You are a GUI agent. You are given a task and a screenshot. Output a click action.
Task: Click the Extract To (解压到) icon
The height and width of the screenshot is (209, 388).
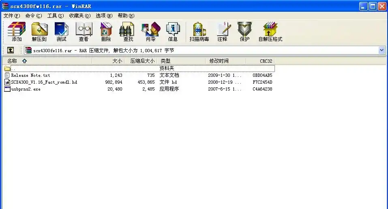[39, 32]
